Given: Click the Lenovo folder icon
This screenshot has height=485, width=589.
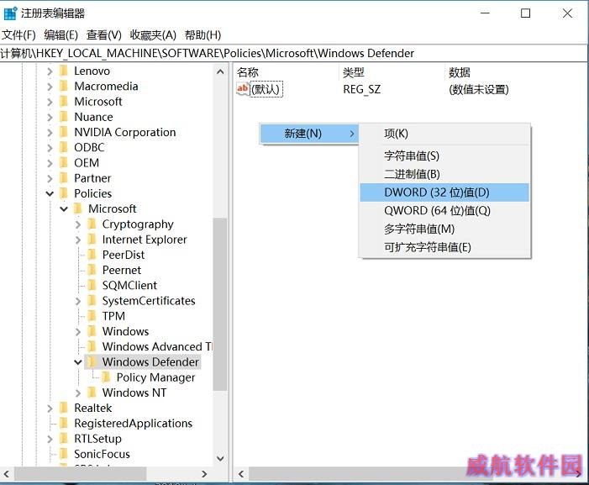Looking at the screenshot, I should point(64,71).
